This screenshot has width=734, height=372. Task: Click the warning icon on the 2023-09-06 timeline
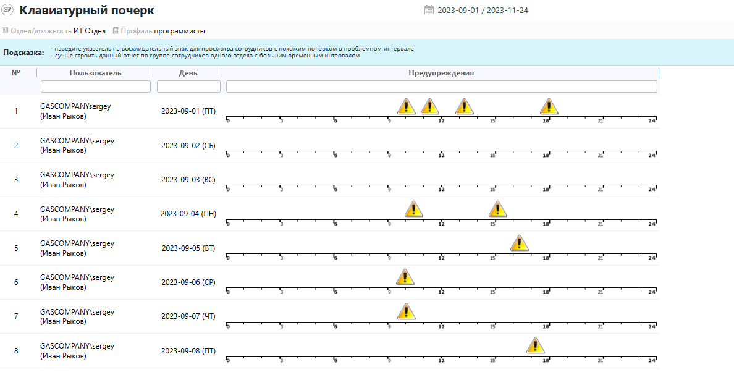pyautogui.click(x=405, y=277)
